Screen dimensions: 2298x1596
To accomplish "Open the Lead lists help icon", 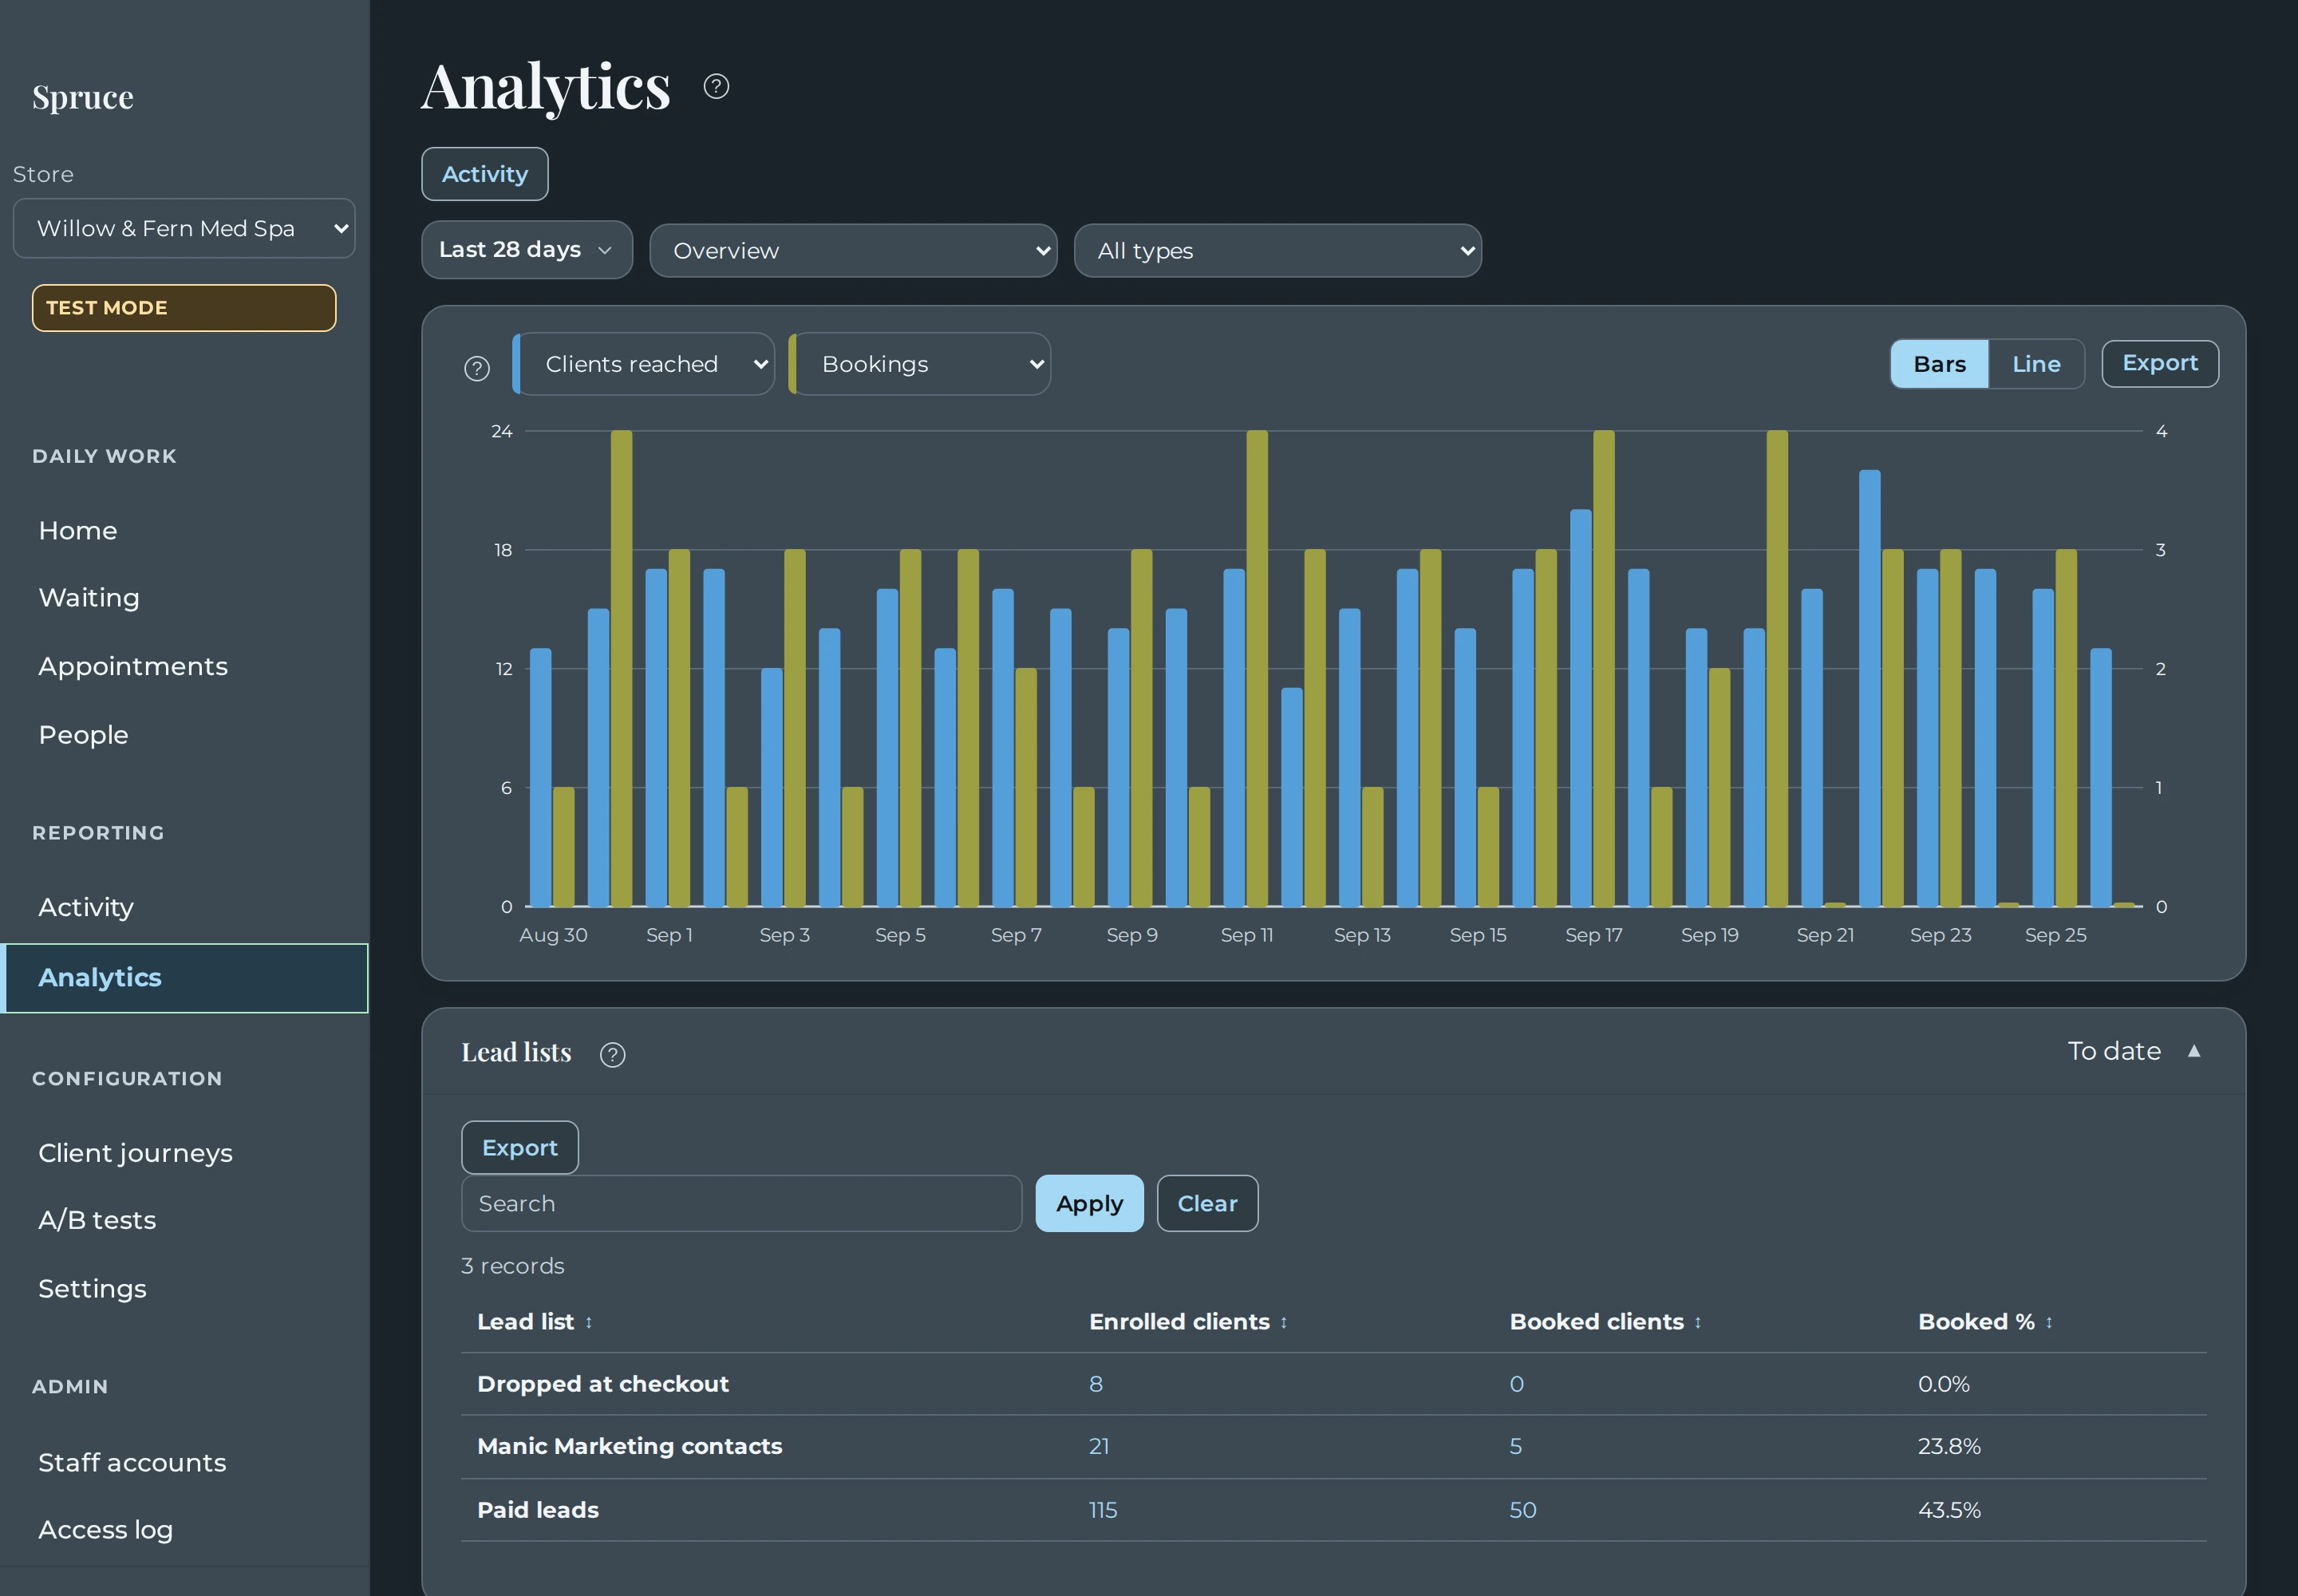I will (x=612, y=1054).
